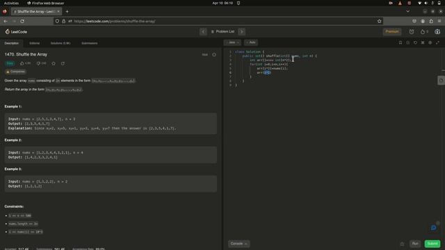Open the Problem List
This screenshot has height=250, width=445.
[222, 31]
